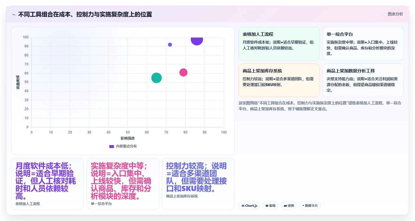Click the small blue bubble in the chart
415x221 pixels.
click(x=170, y=45)
